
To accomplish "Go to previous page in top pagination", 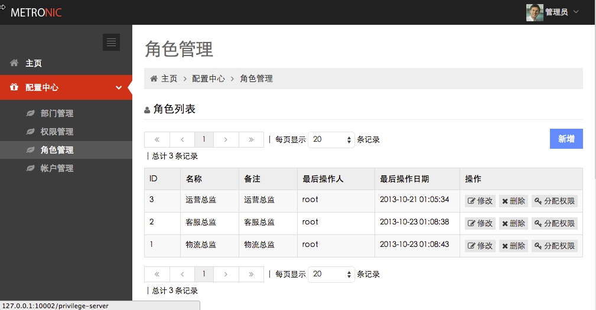I will [x=182, y=139].
